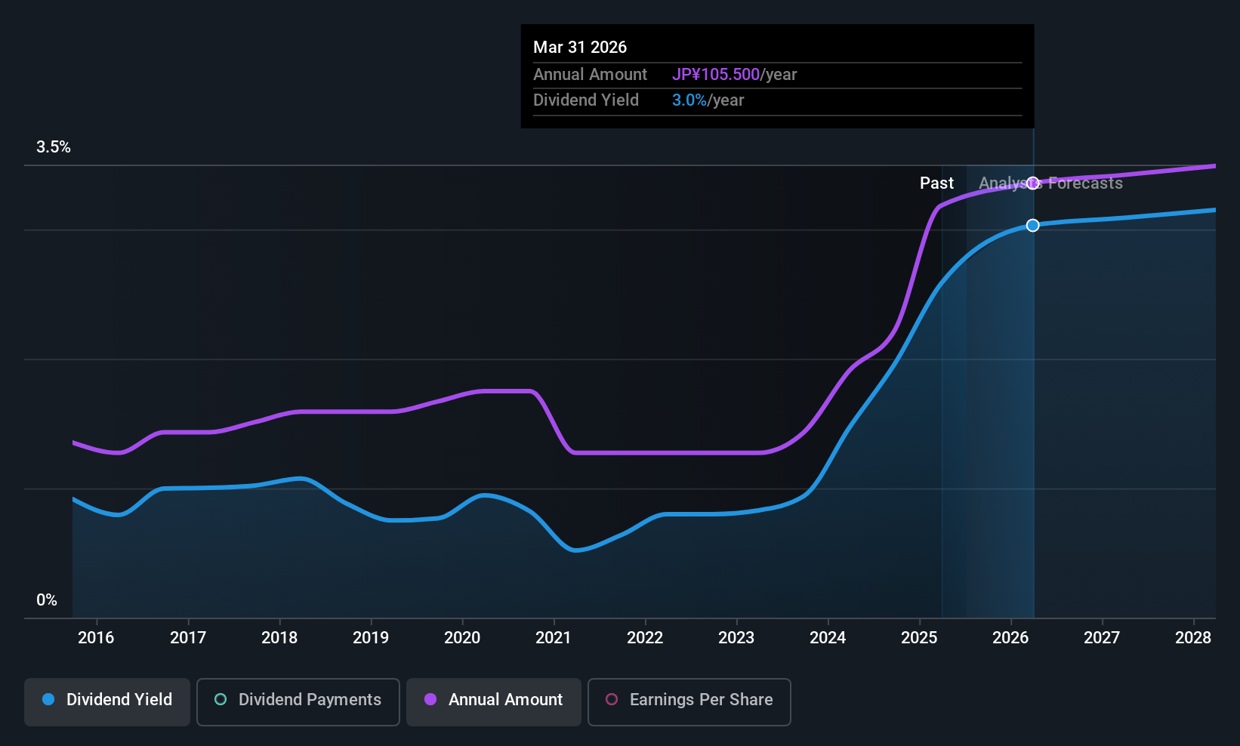
Task: Click the blue Dividend Yield legend dot
Action: click(x=48, y=699)
